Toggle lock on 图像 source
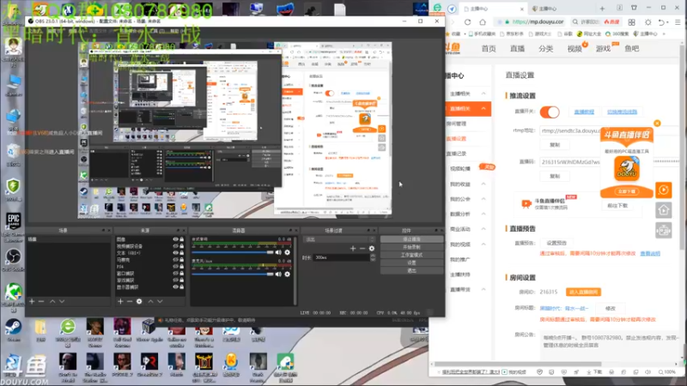Screen dimensions: 687x386 182,239
